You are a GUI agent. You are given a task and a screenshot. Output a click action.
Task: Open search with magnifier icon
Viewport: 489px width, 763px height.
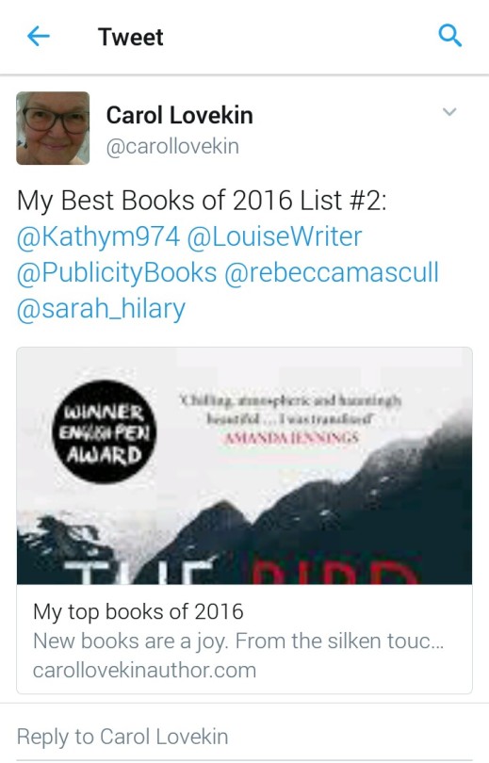[449, 36]
